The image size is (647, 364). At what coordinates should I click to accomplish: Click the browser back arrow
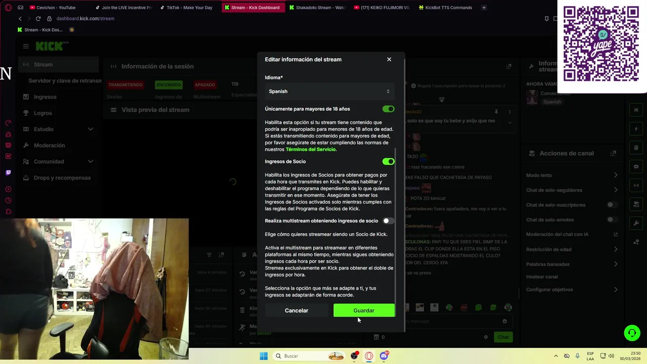(x=20, y=19)
